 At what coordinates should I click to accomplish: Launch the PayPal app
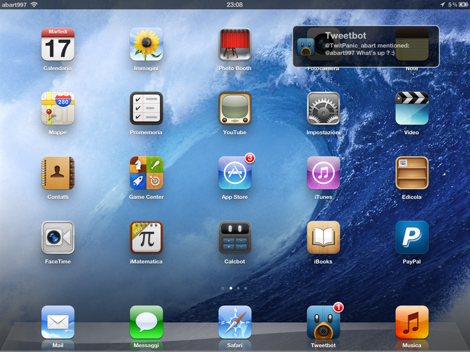pyautogui.click(x=412, y=238)
